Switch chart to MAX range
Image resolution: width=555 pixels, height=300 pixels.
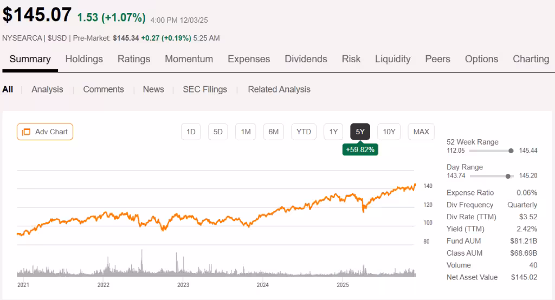pyautogui.click(x=421, y=132)
